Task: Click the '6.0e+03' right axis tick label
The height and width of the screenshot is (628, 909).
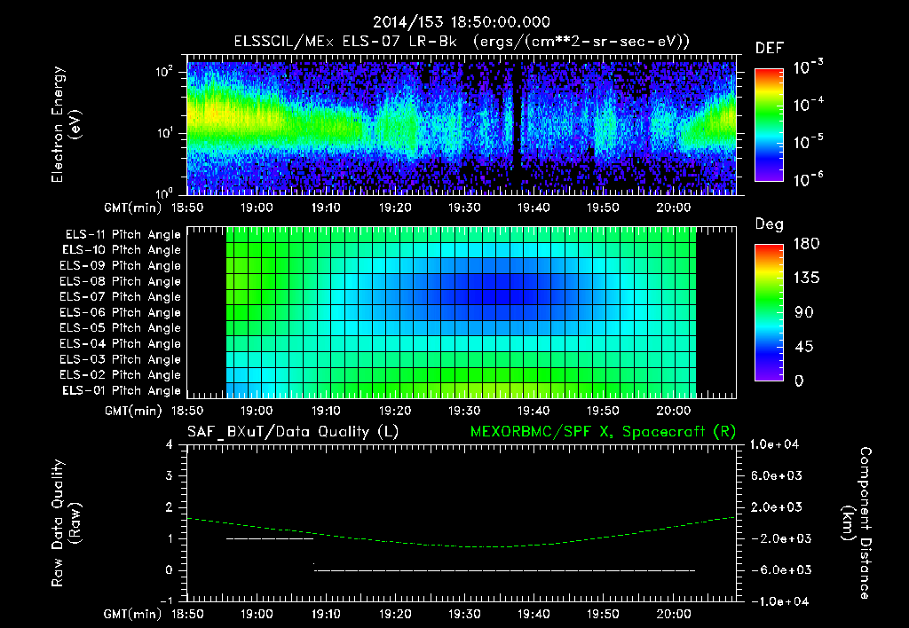Action: tap(778, 475)
